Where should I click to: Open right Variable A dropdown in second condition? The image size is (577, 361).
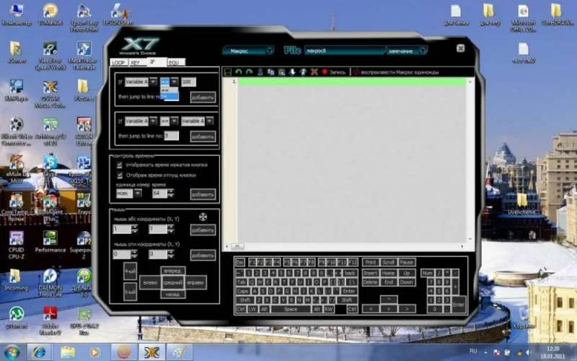209,121
